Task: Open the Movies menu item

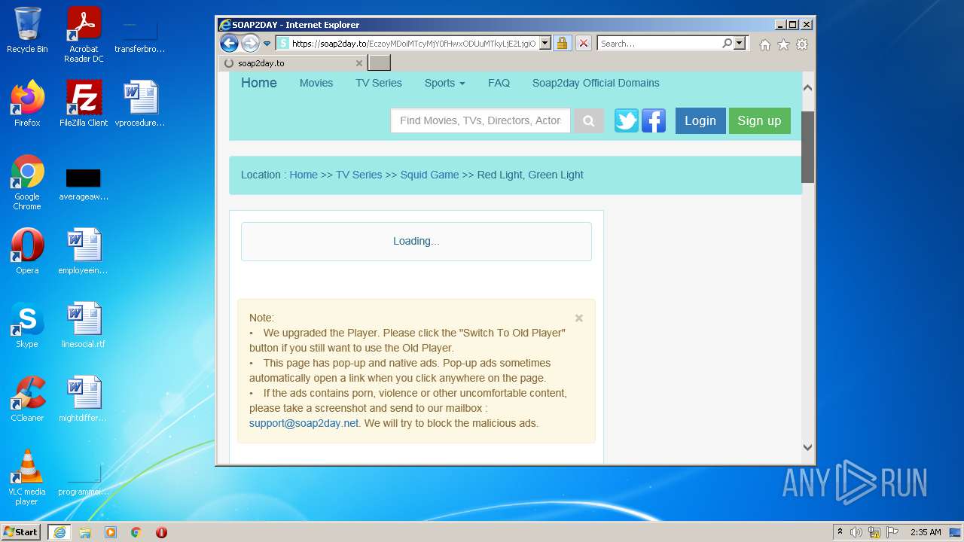Action: [316, 83]
